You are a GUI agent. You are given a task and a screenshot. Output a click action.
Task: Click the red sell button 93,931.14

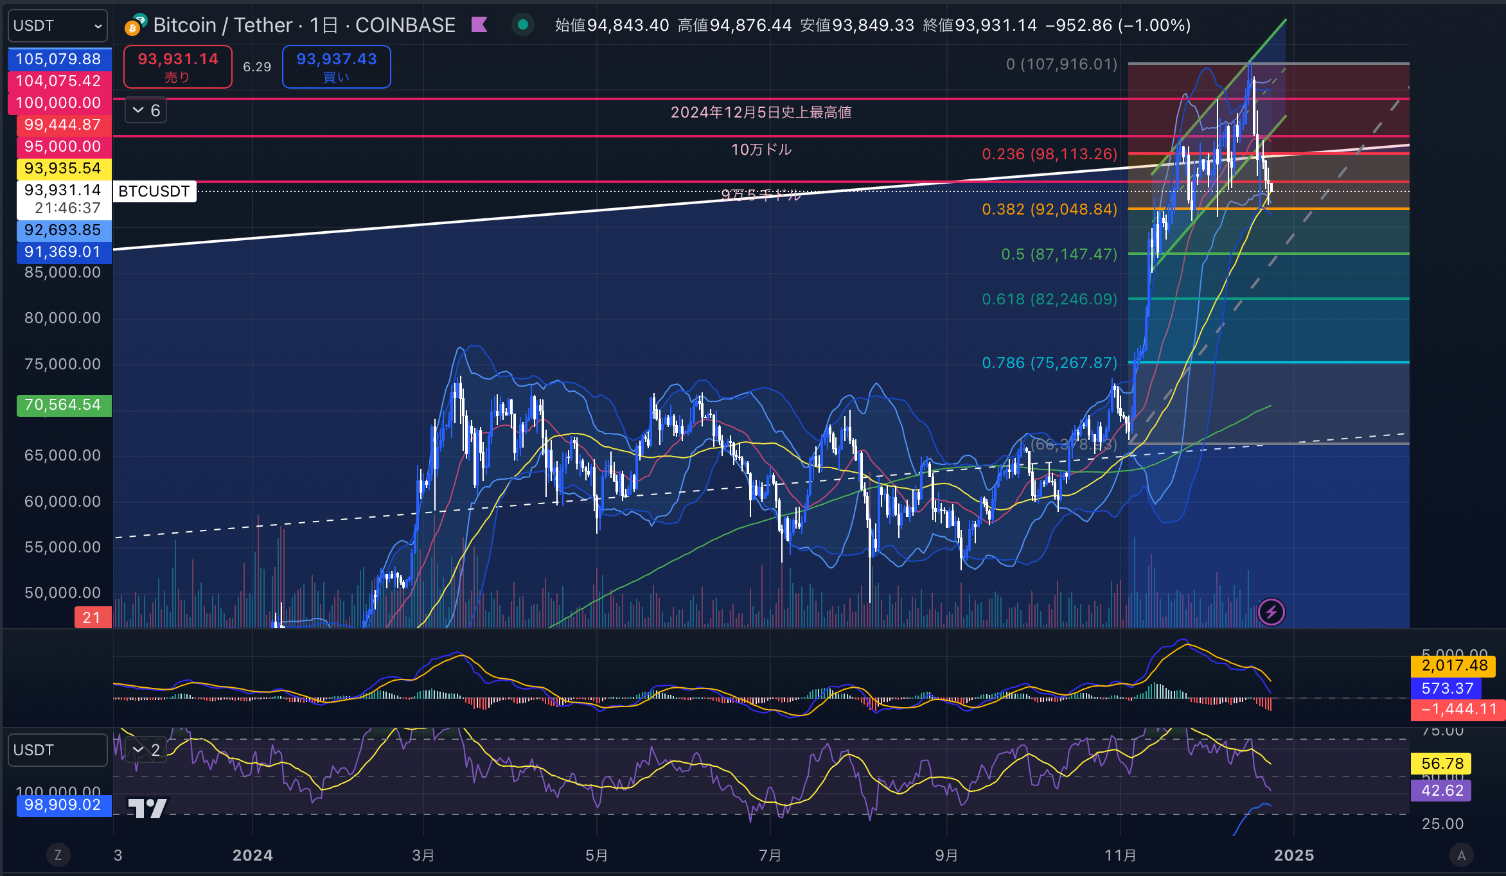(178, 67)
